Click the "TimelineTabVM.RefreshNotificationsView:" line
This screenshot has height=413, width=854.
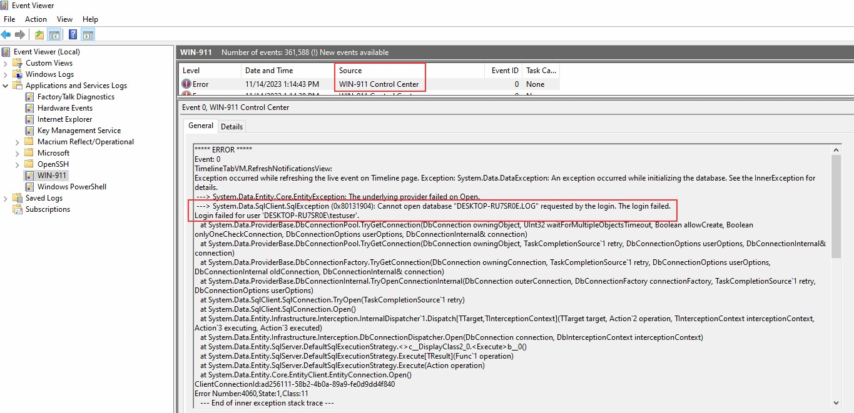pyautogui.click(x=263, y=169)
